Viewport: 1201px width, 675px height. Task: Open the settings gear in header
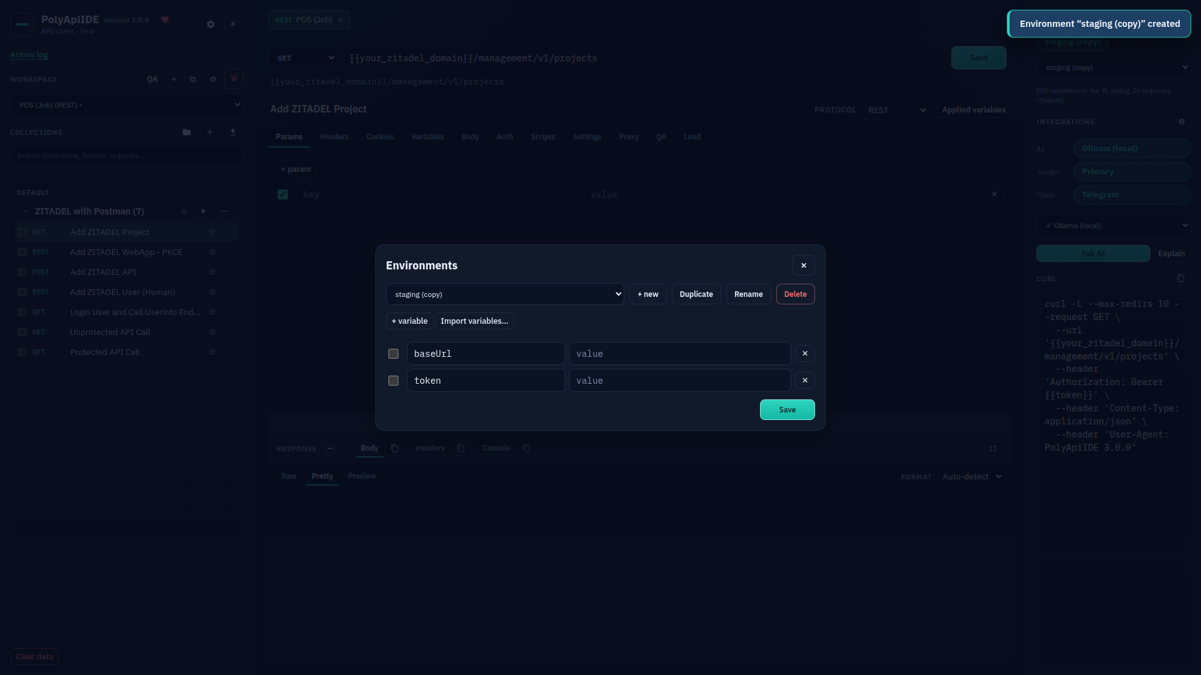pyautogui.click(x=211, y=24)
